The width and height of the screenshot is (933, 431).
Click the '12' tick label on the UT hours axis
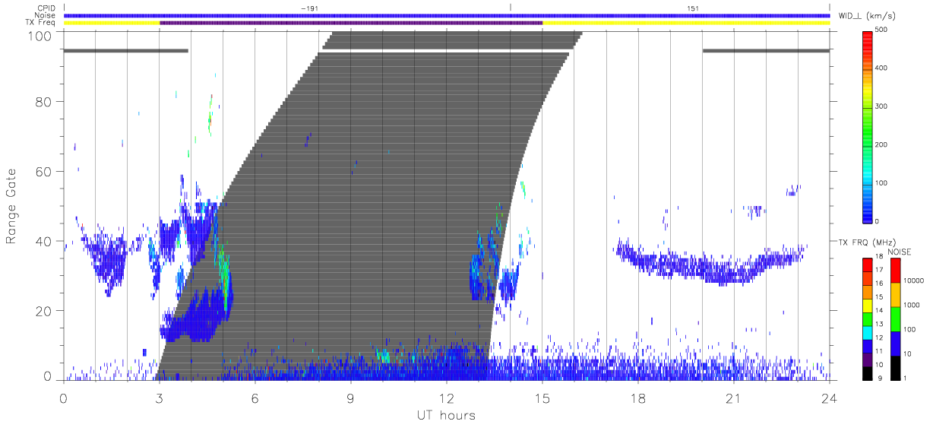tap(447, 398)
